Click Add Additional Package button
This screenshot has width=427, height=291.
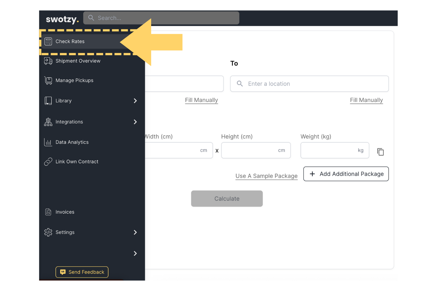click(x=346, y=174)
